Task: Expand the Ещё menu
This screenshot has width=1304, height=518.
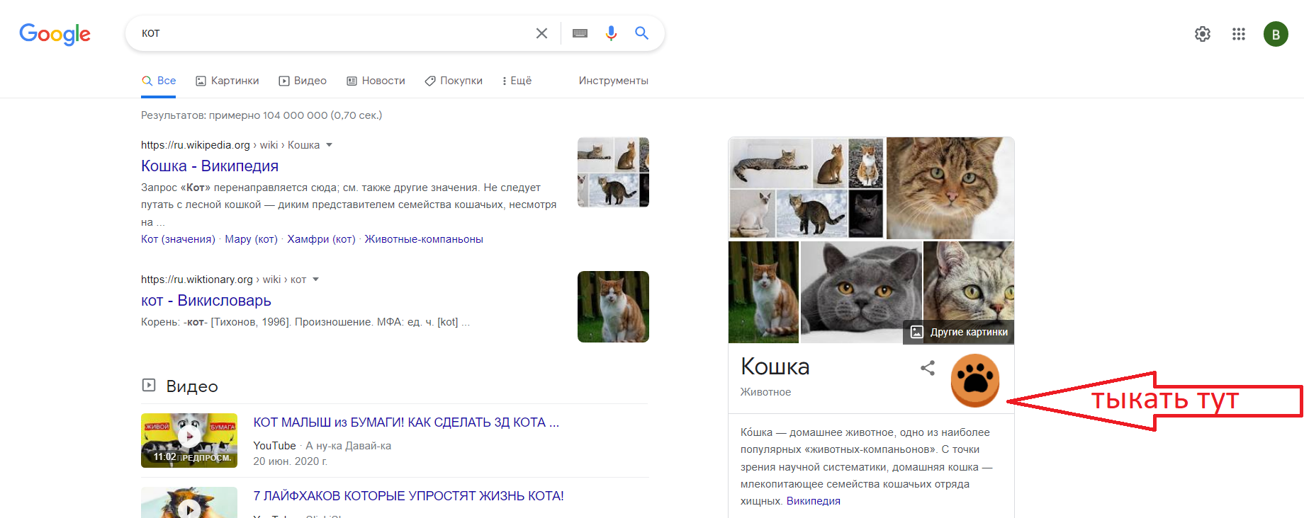Action: point(517,81)
